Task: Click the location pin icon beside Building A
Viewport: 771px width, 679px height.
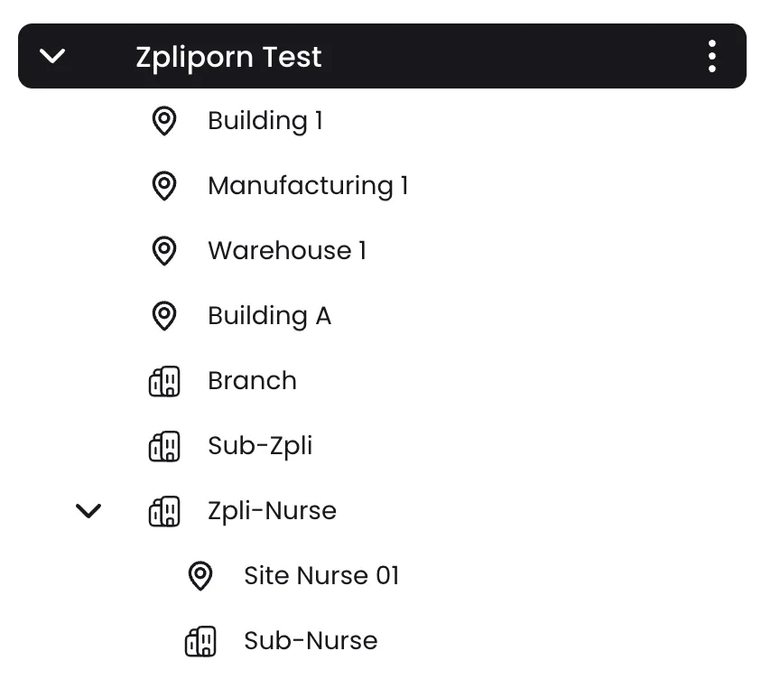Action: [x=163, y=316]
